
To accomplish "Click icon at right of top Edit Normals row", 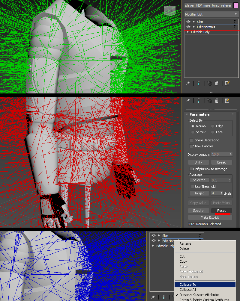I will [x=235, y=26].
